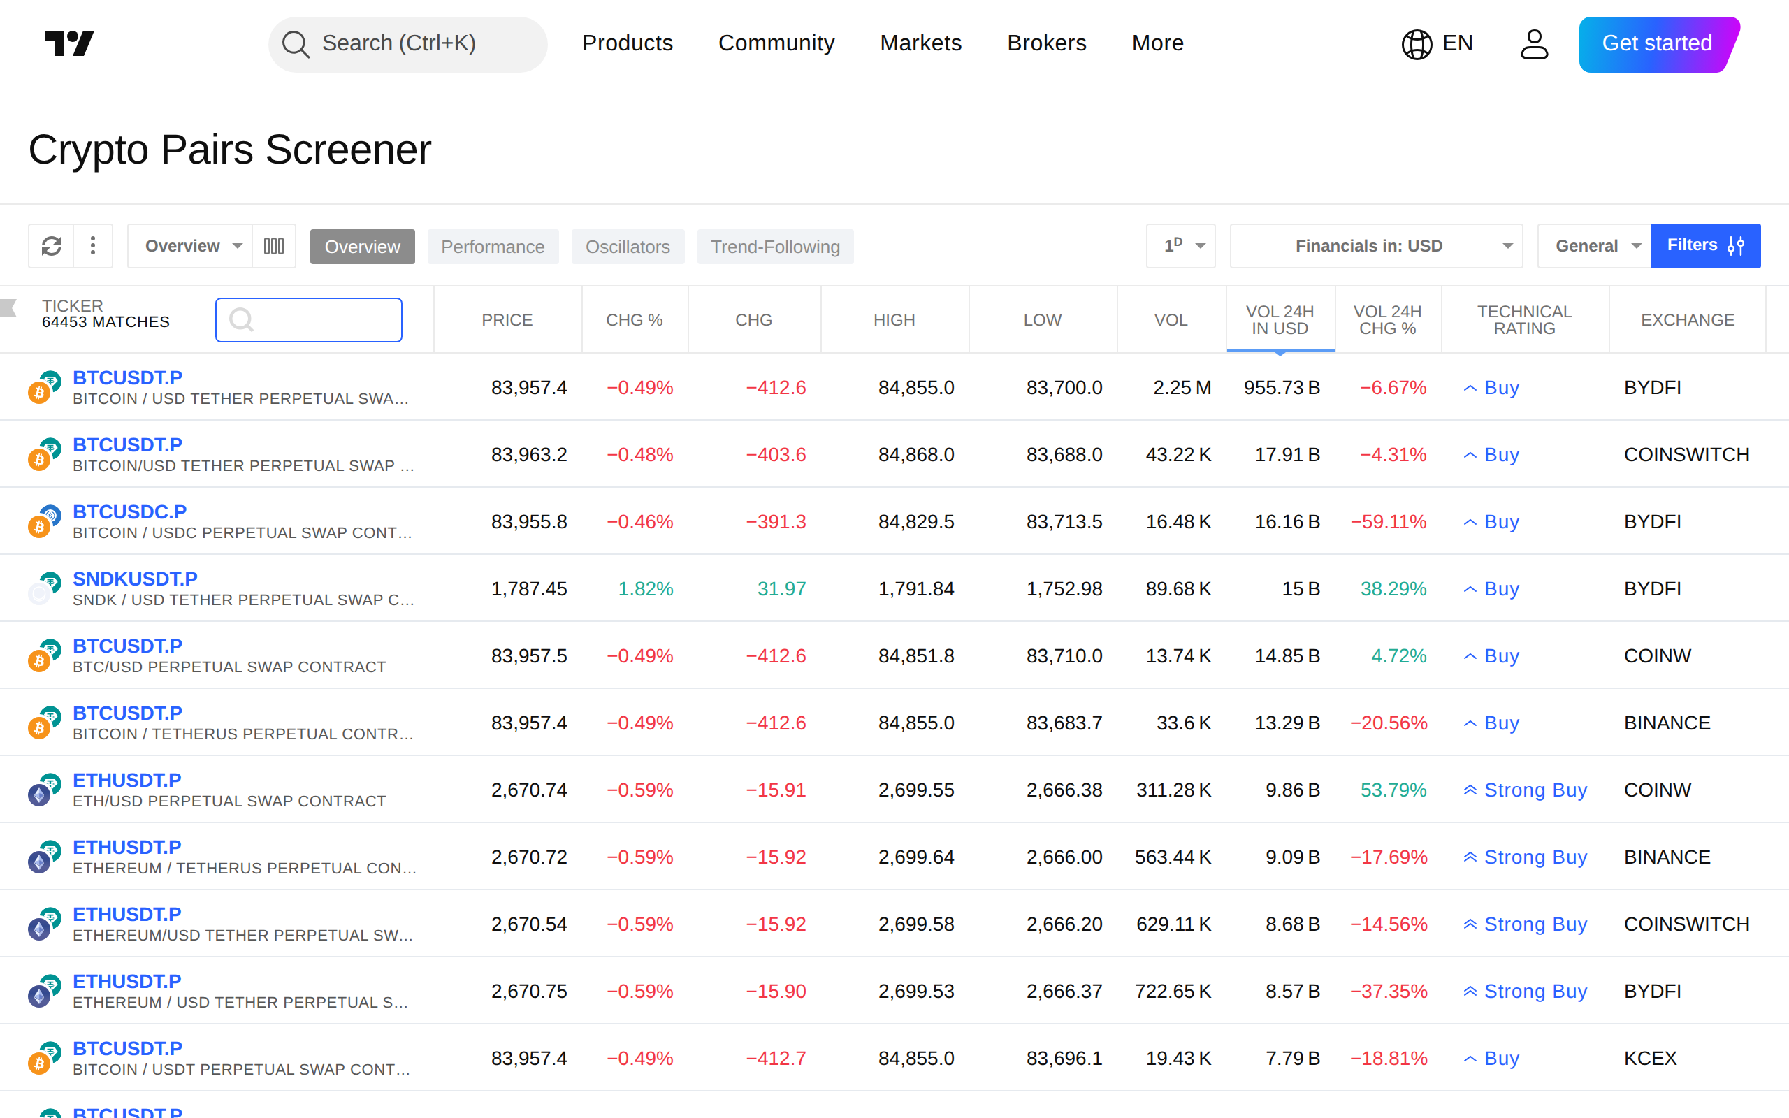This screenshot has height=1118, width=1789.
Task: Open the user profile icon
Action: 1534,43
